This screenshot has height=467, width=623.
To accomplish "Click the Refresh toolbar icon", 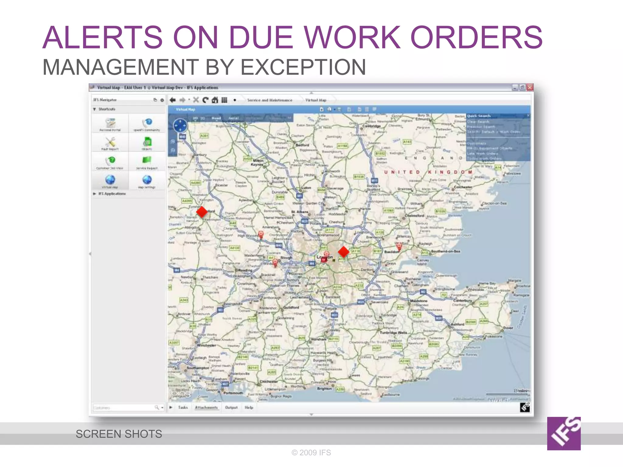I will coord(205,100).
